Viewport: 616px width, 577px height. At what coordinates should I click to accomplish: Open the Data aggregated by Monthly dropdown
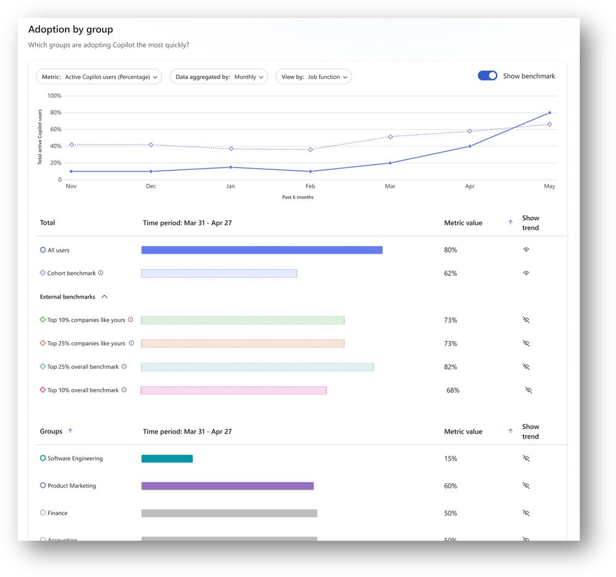pyautogui.click(x=219, y=77)
